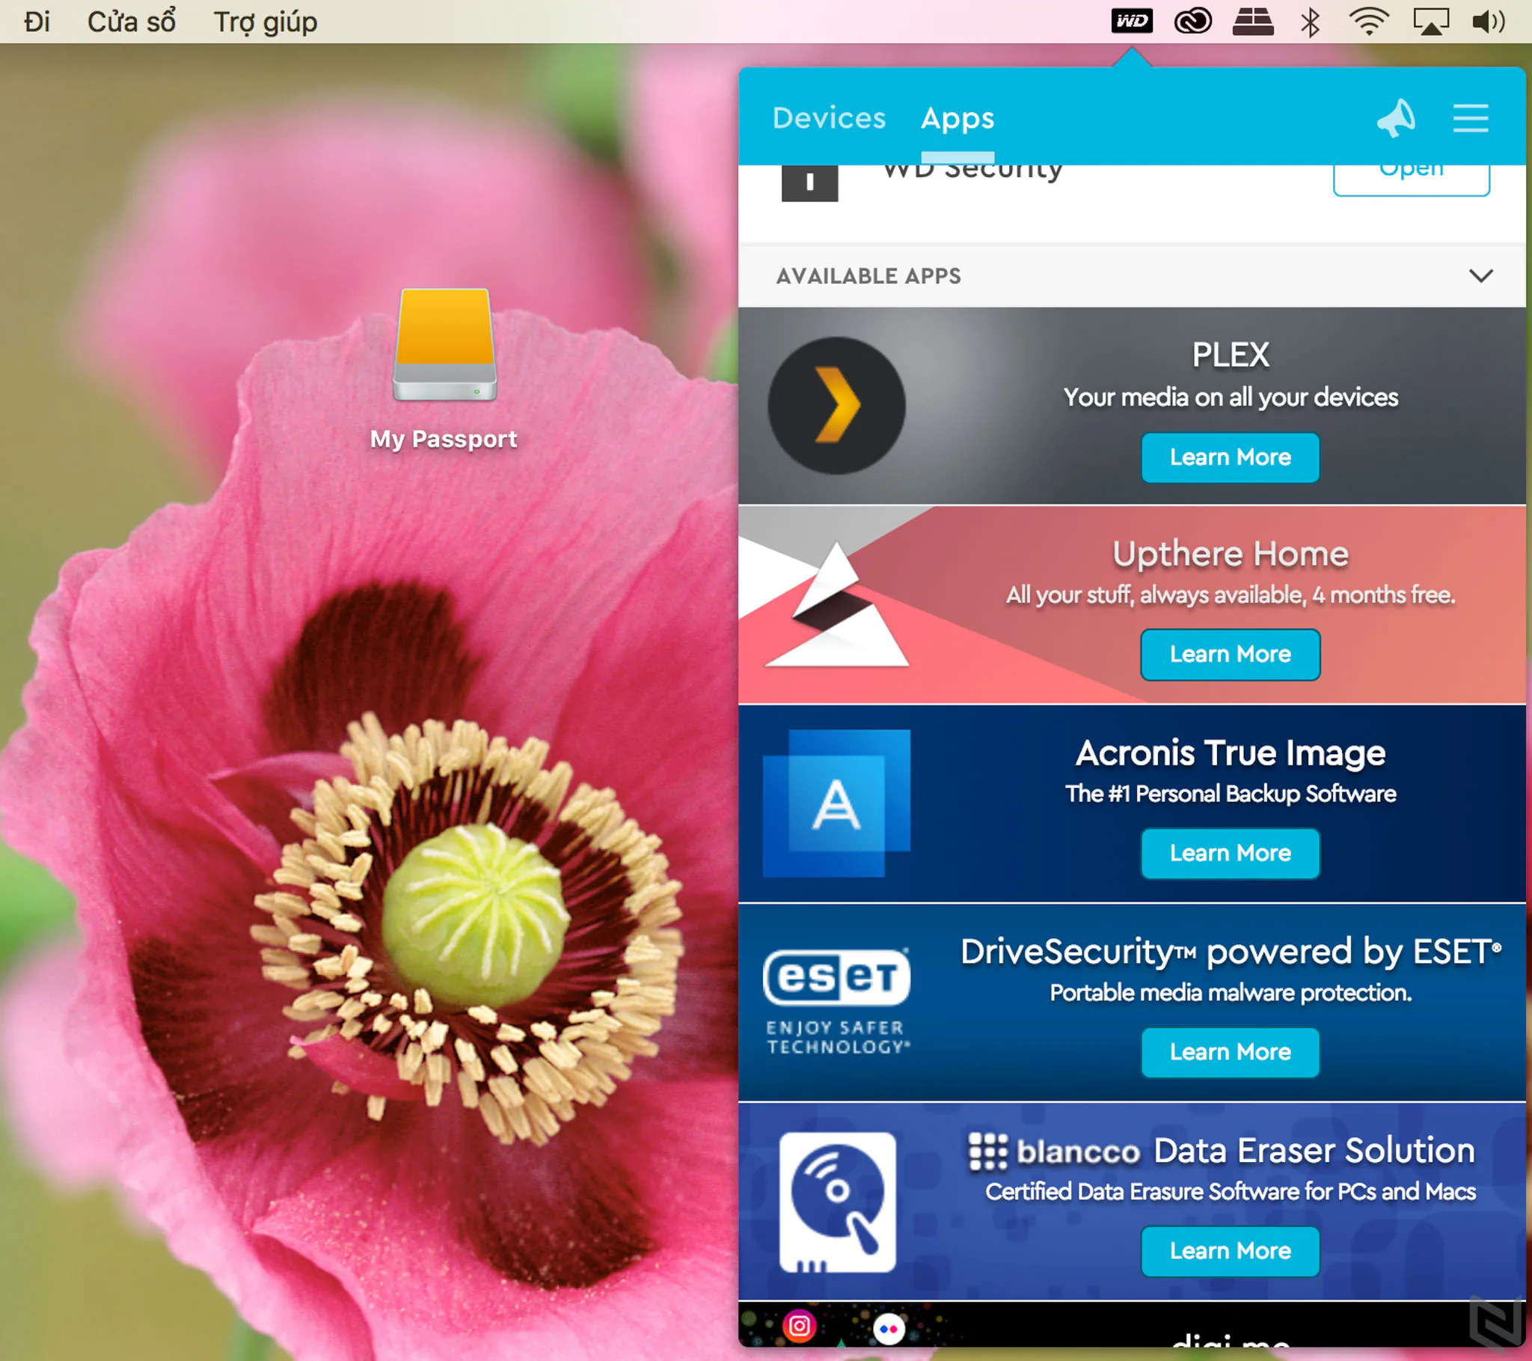Click the AVAILABLE APPS header label
This screenshot has width=1532, height=1361.
pos(868,276)
